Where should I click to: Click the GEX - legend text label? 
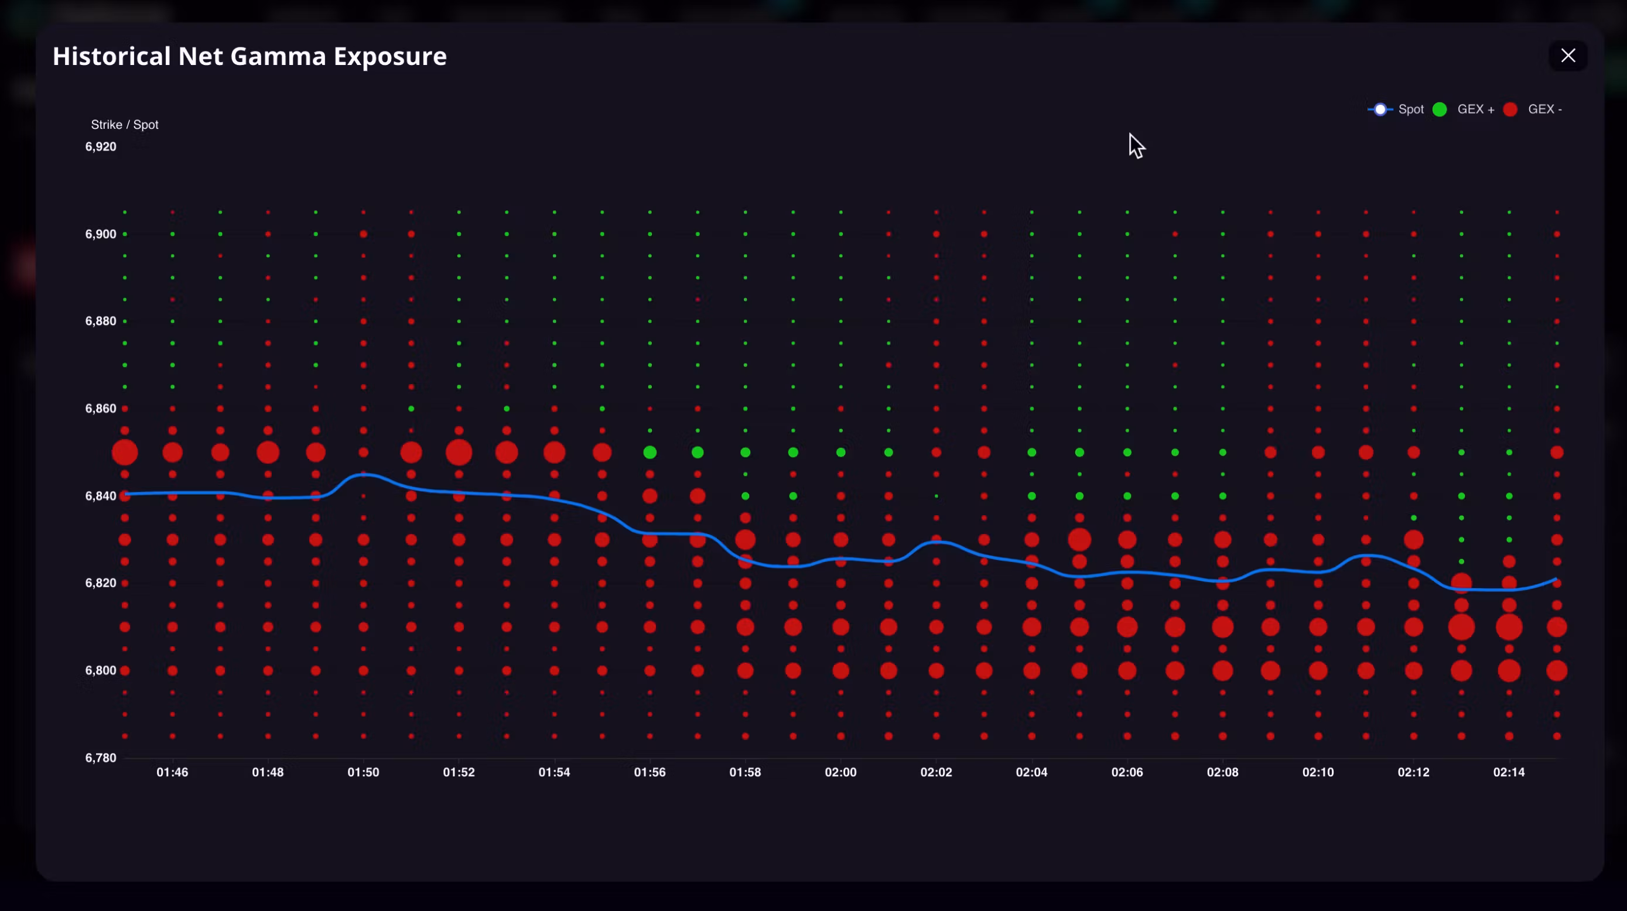pyautogui.click(x=1545, y=109)
